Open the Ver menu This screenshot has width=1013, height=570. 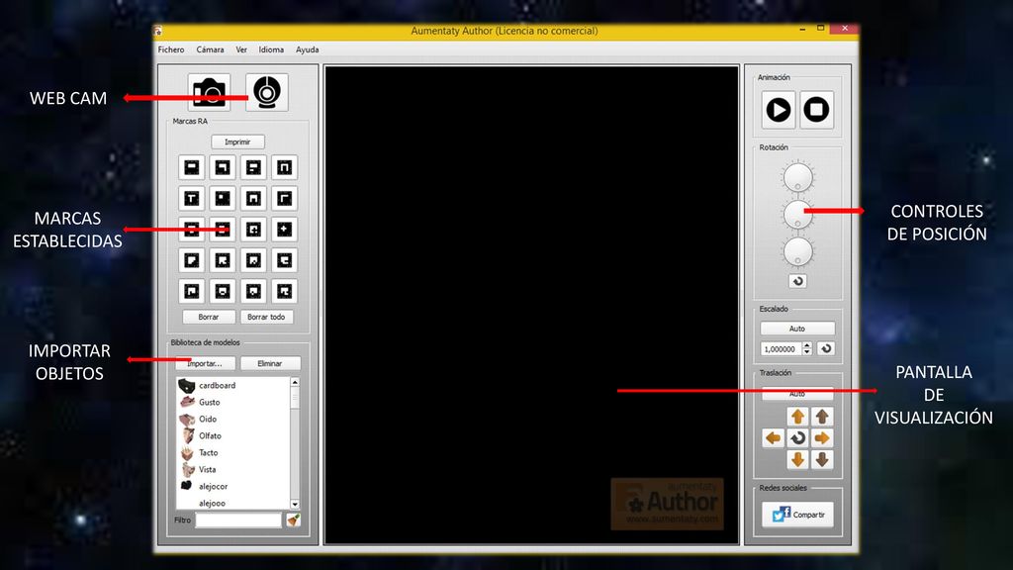click(x=241, y=49)
